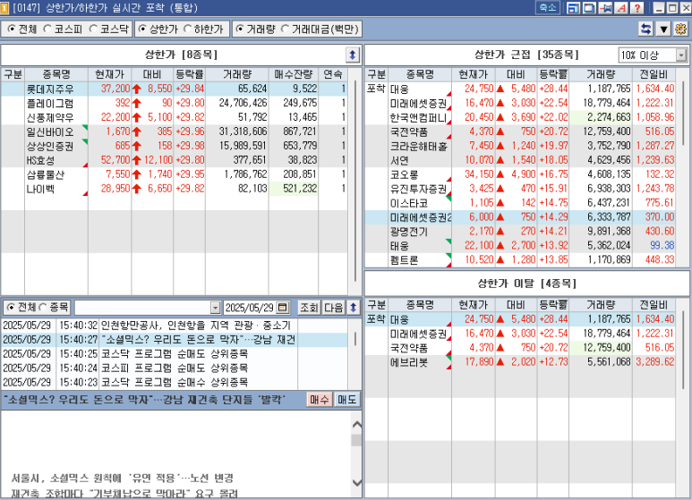Click the up-down arrow icon in 상한가 header

[352, 55]
